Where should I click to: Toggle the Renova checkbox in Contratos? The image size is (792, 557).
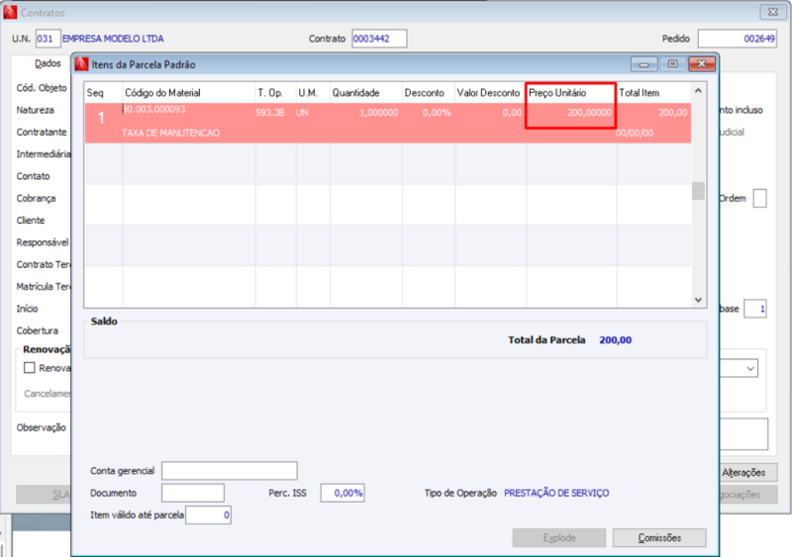(x=30, y=368)
